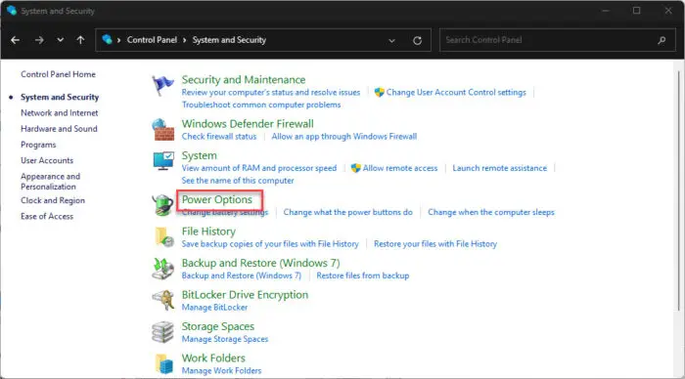Open Restore your files with File History

coord(435,244)
